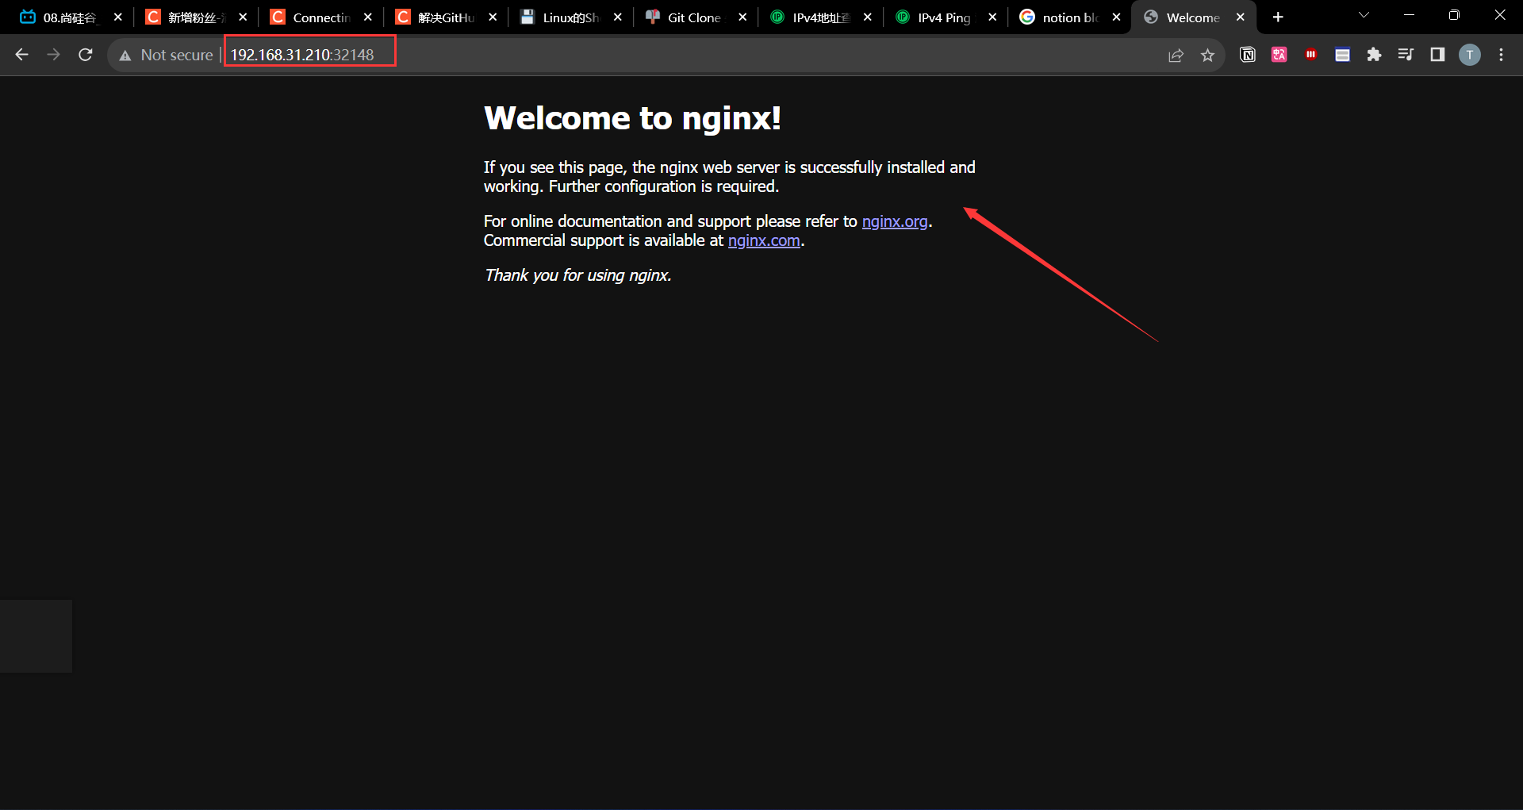The height and width of the screenshot is (810, 1523).
Task: Open the pink translate extension
Action: click(1279, 55)
